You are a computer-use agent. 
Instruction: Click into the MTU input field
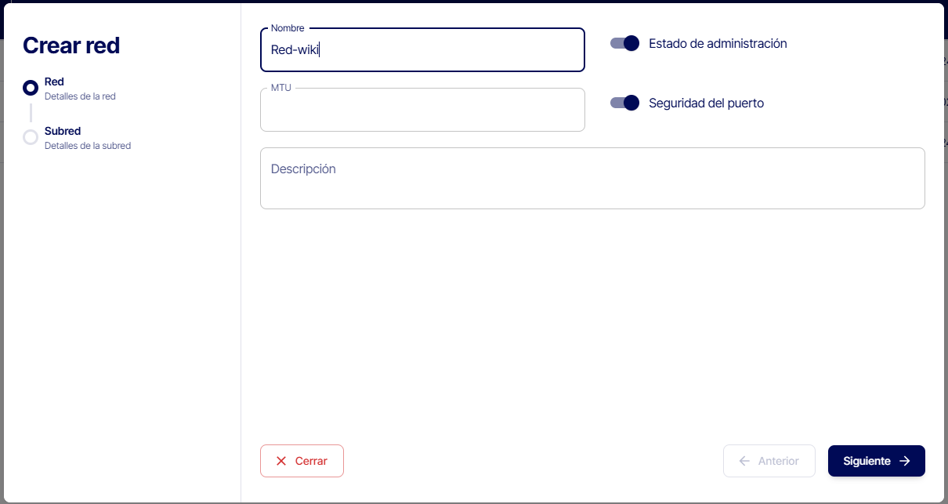pos(422,111)
